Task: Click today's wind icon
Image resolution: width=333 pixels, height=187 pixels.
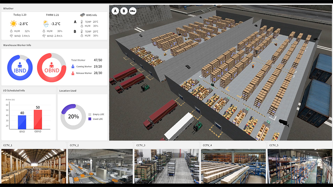Action: pyautogui.click(x=12, y=36)
